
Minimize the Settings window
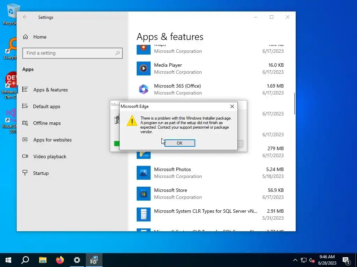point(256,17)
